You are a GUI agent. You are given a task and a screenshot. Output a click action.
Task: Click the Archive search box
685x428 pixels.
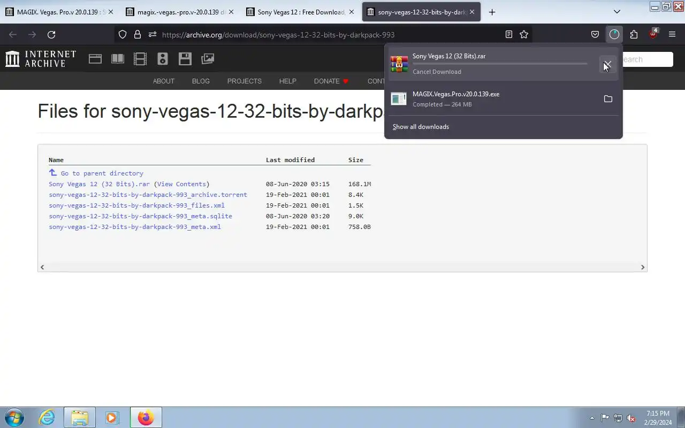(x=647, y=59)
